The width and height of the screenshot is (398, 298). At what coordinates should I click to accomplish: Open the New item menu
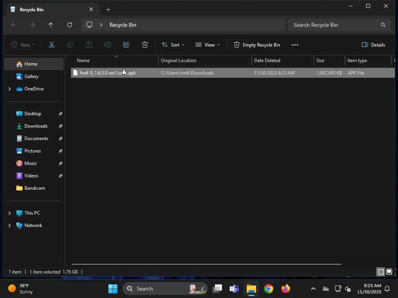coord(23,45)
